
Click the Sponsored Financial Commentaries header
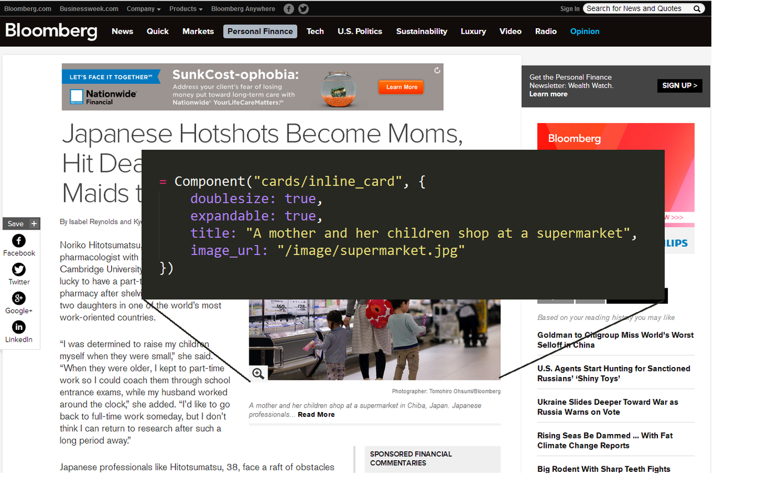pyautogui.click(x=411, y=459)
